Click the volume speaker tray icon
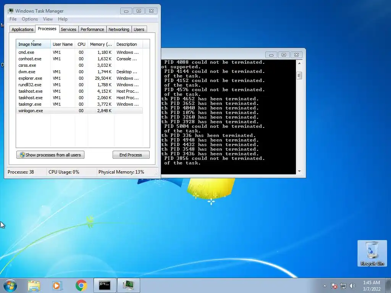 [352, 286]
